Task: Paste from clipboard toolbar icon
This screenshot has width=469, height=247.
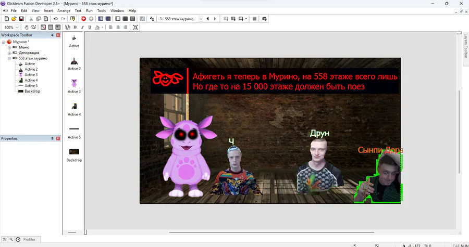Action: pos(46,19)
